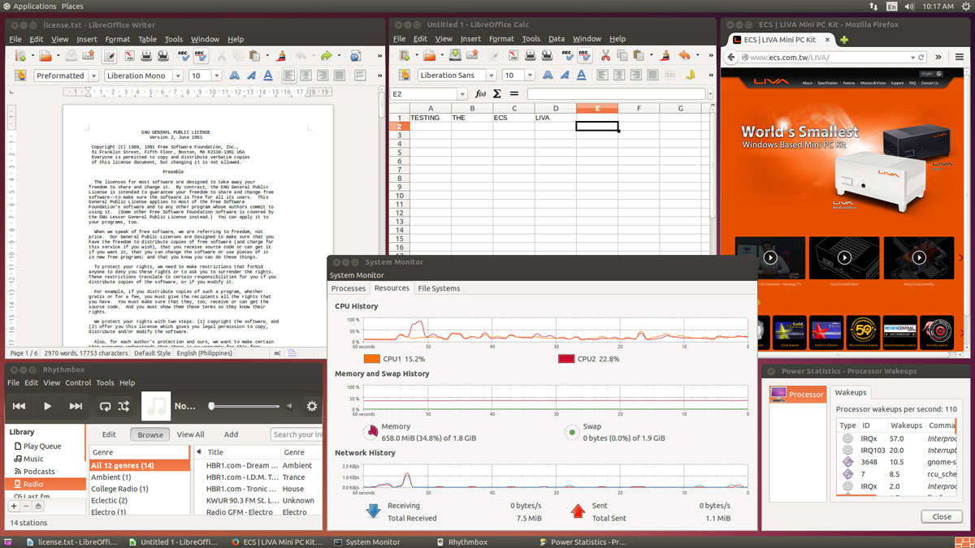Open Writer Insert menu
The image size is (975, 548).
tap(87, 39)
